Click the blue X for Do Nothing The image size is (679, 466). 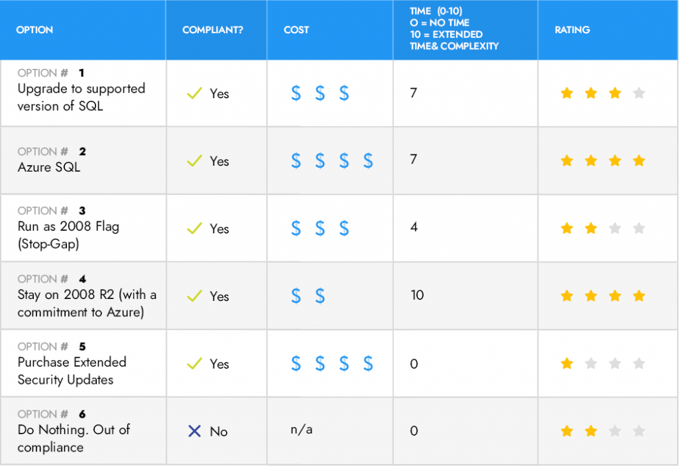click(194, 432)
